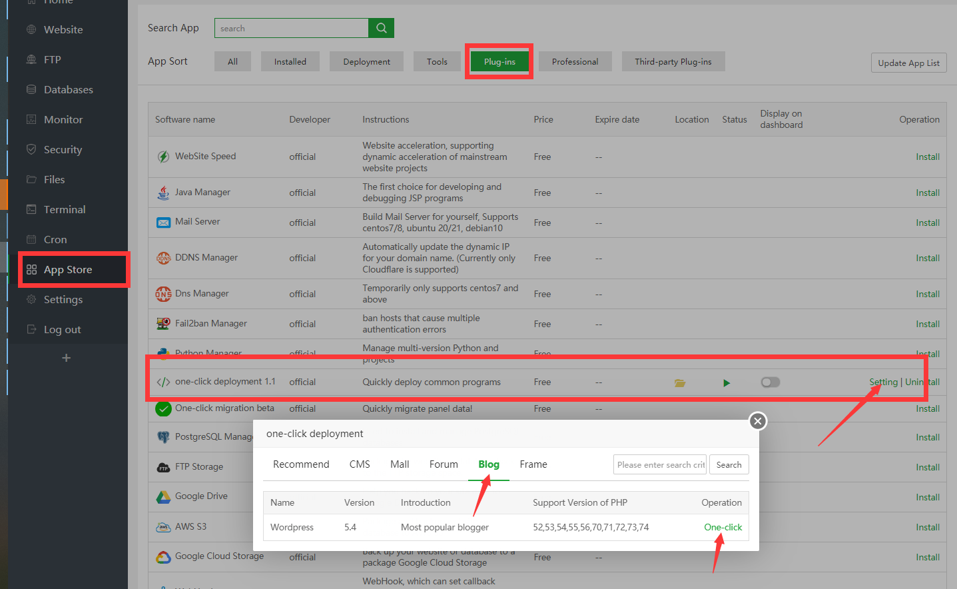
Task: Click the Search App input field
Action: coord(291,28)
